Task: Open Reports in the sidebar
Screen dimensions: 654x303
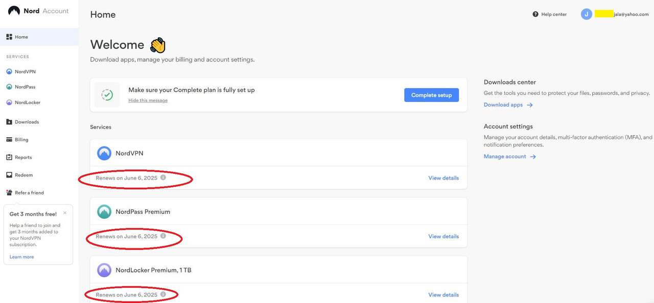Action: [23, 157]
